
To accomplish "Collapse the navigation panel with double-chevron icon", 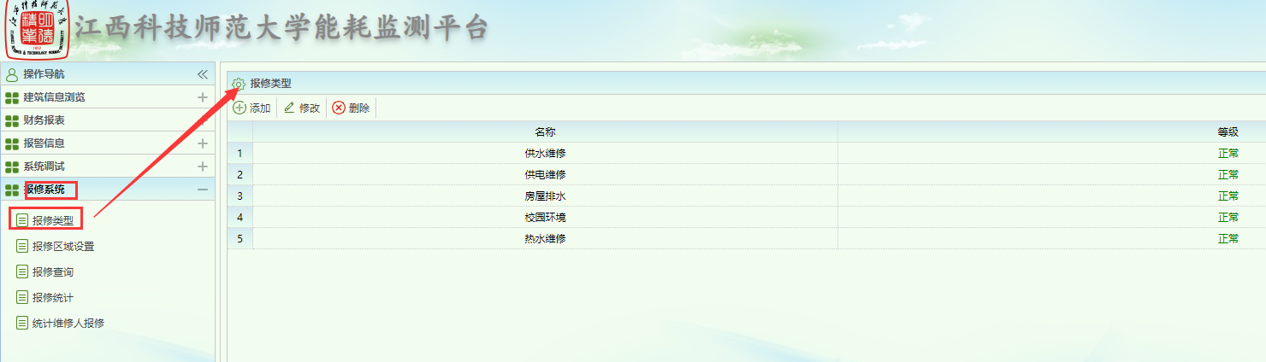I will coord(203,74).
